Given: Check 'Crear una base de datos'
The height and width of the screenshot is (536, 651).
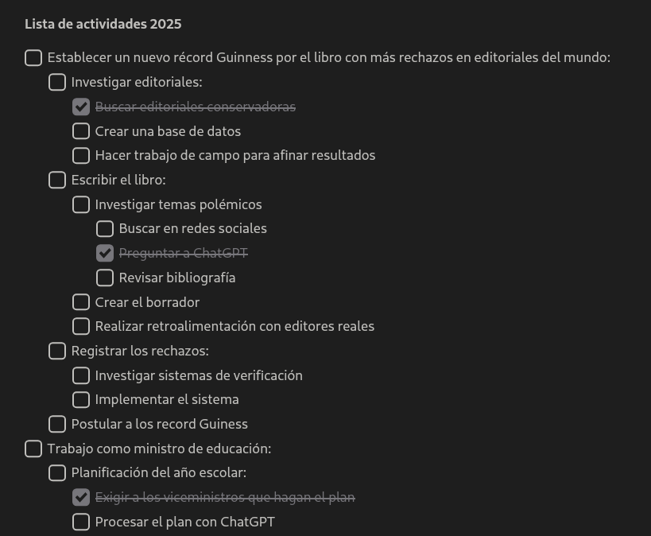Looking at the screenshot, I should 81,131.
